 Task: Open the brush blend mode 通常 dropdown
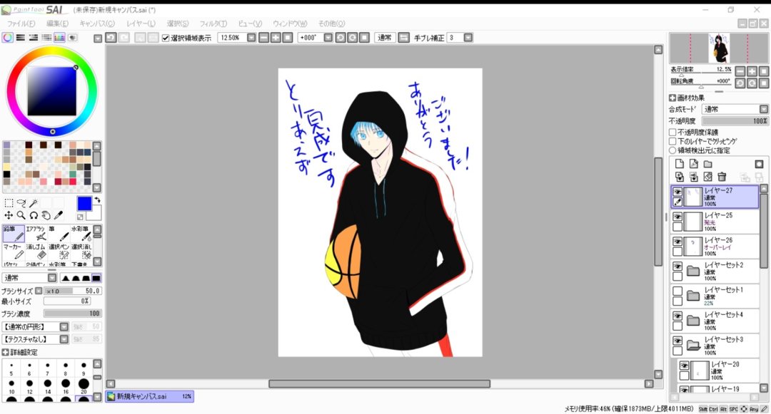coord(52,278)
